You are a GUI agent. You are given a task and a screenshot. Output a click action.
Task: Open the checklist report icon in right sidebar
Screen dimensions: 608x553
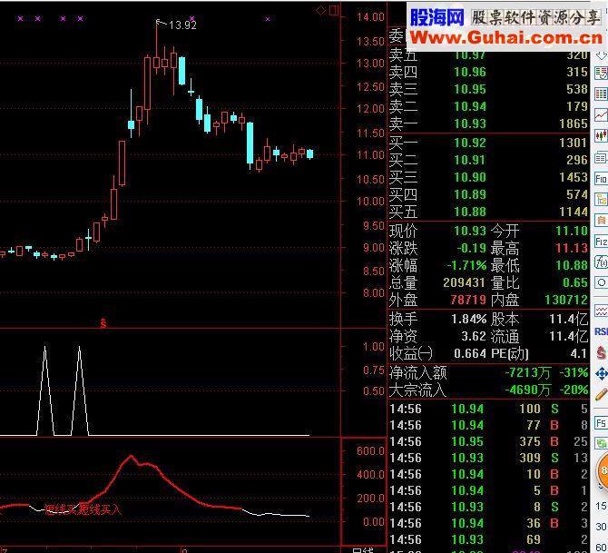[602, 74]
